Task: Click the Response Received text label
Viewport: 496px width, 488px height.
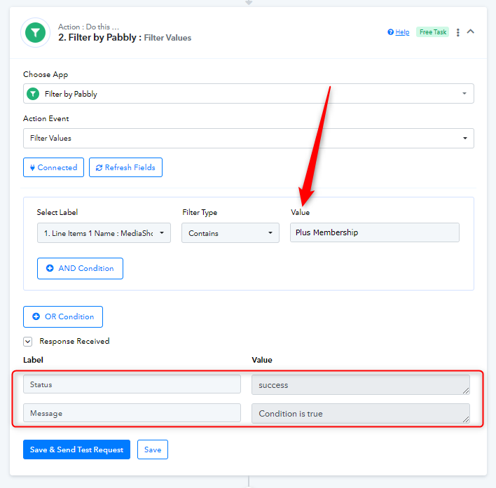Action: (x=74, y=342)
